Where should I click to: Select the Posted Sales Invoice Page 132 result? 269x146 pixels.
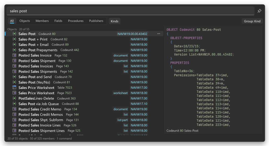tap(84, 55)
